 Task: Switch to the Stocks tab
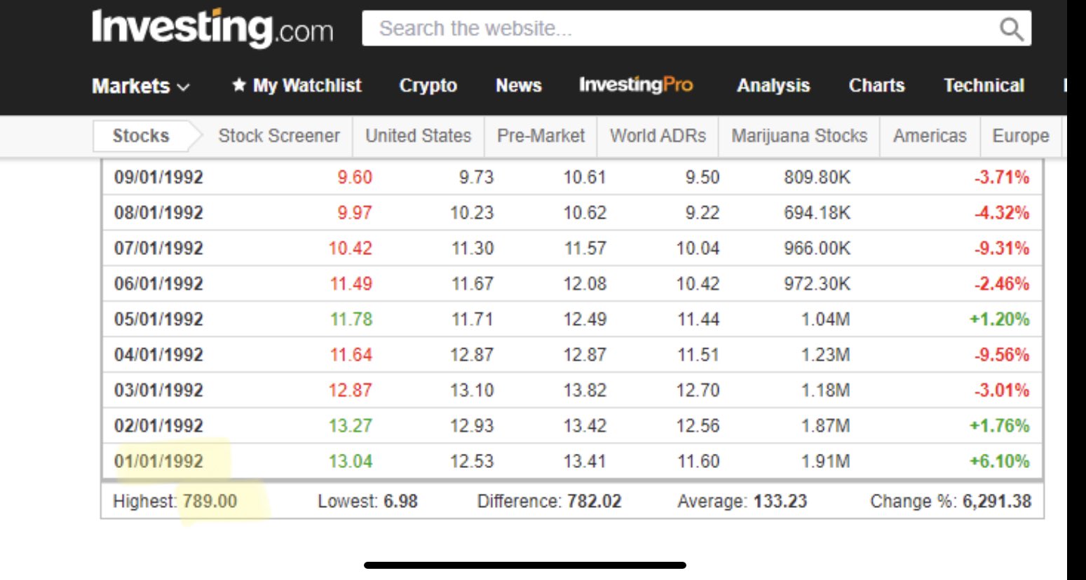(x=141, y=136)
